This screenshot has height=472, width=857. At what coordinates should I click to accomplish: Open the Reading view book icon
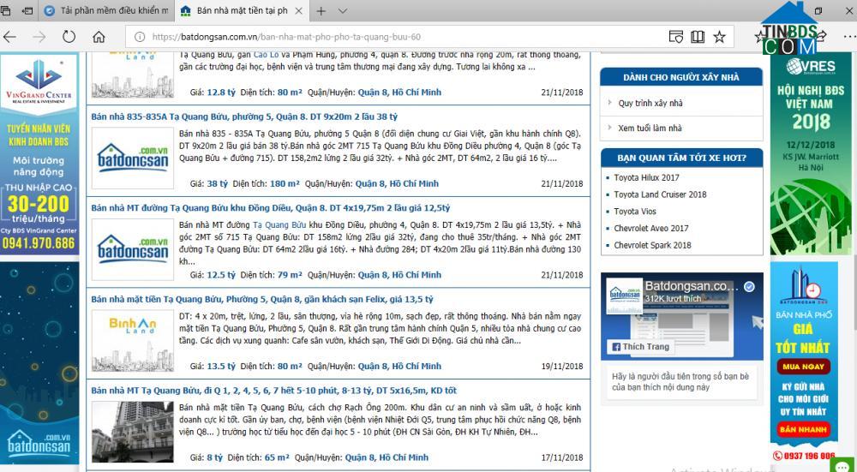(x=698, y=37)
